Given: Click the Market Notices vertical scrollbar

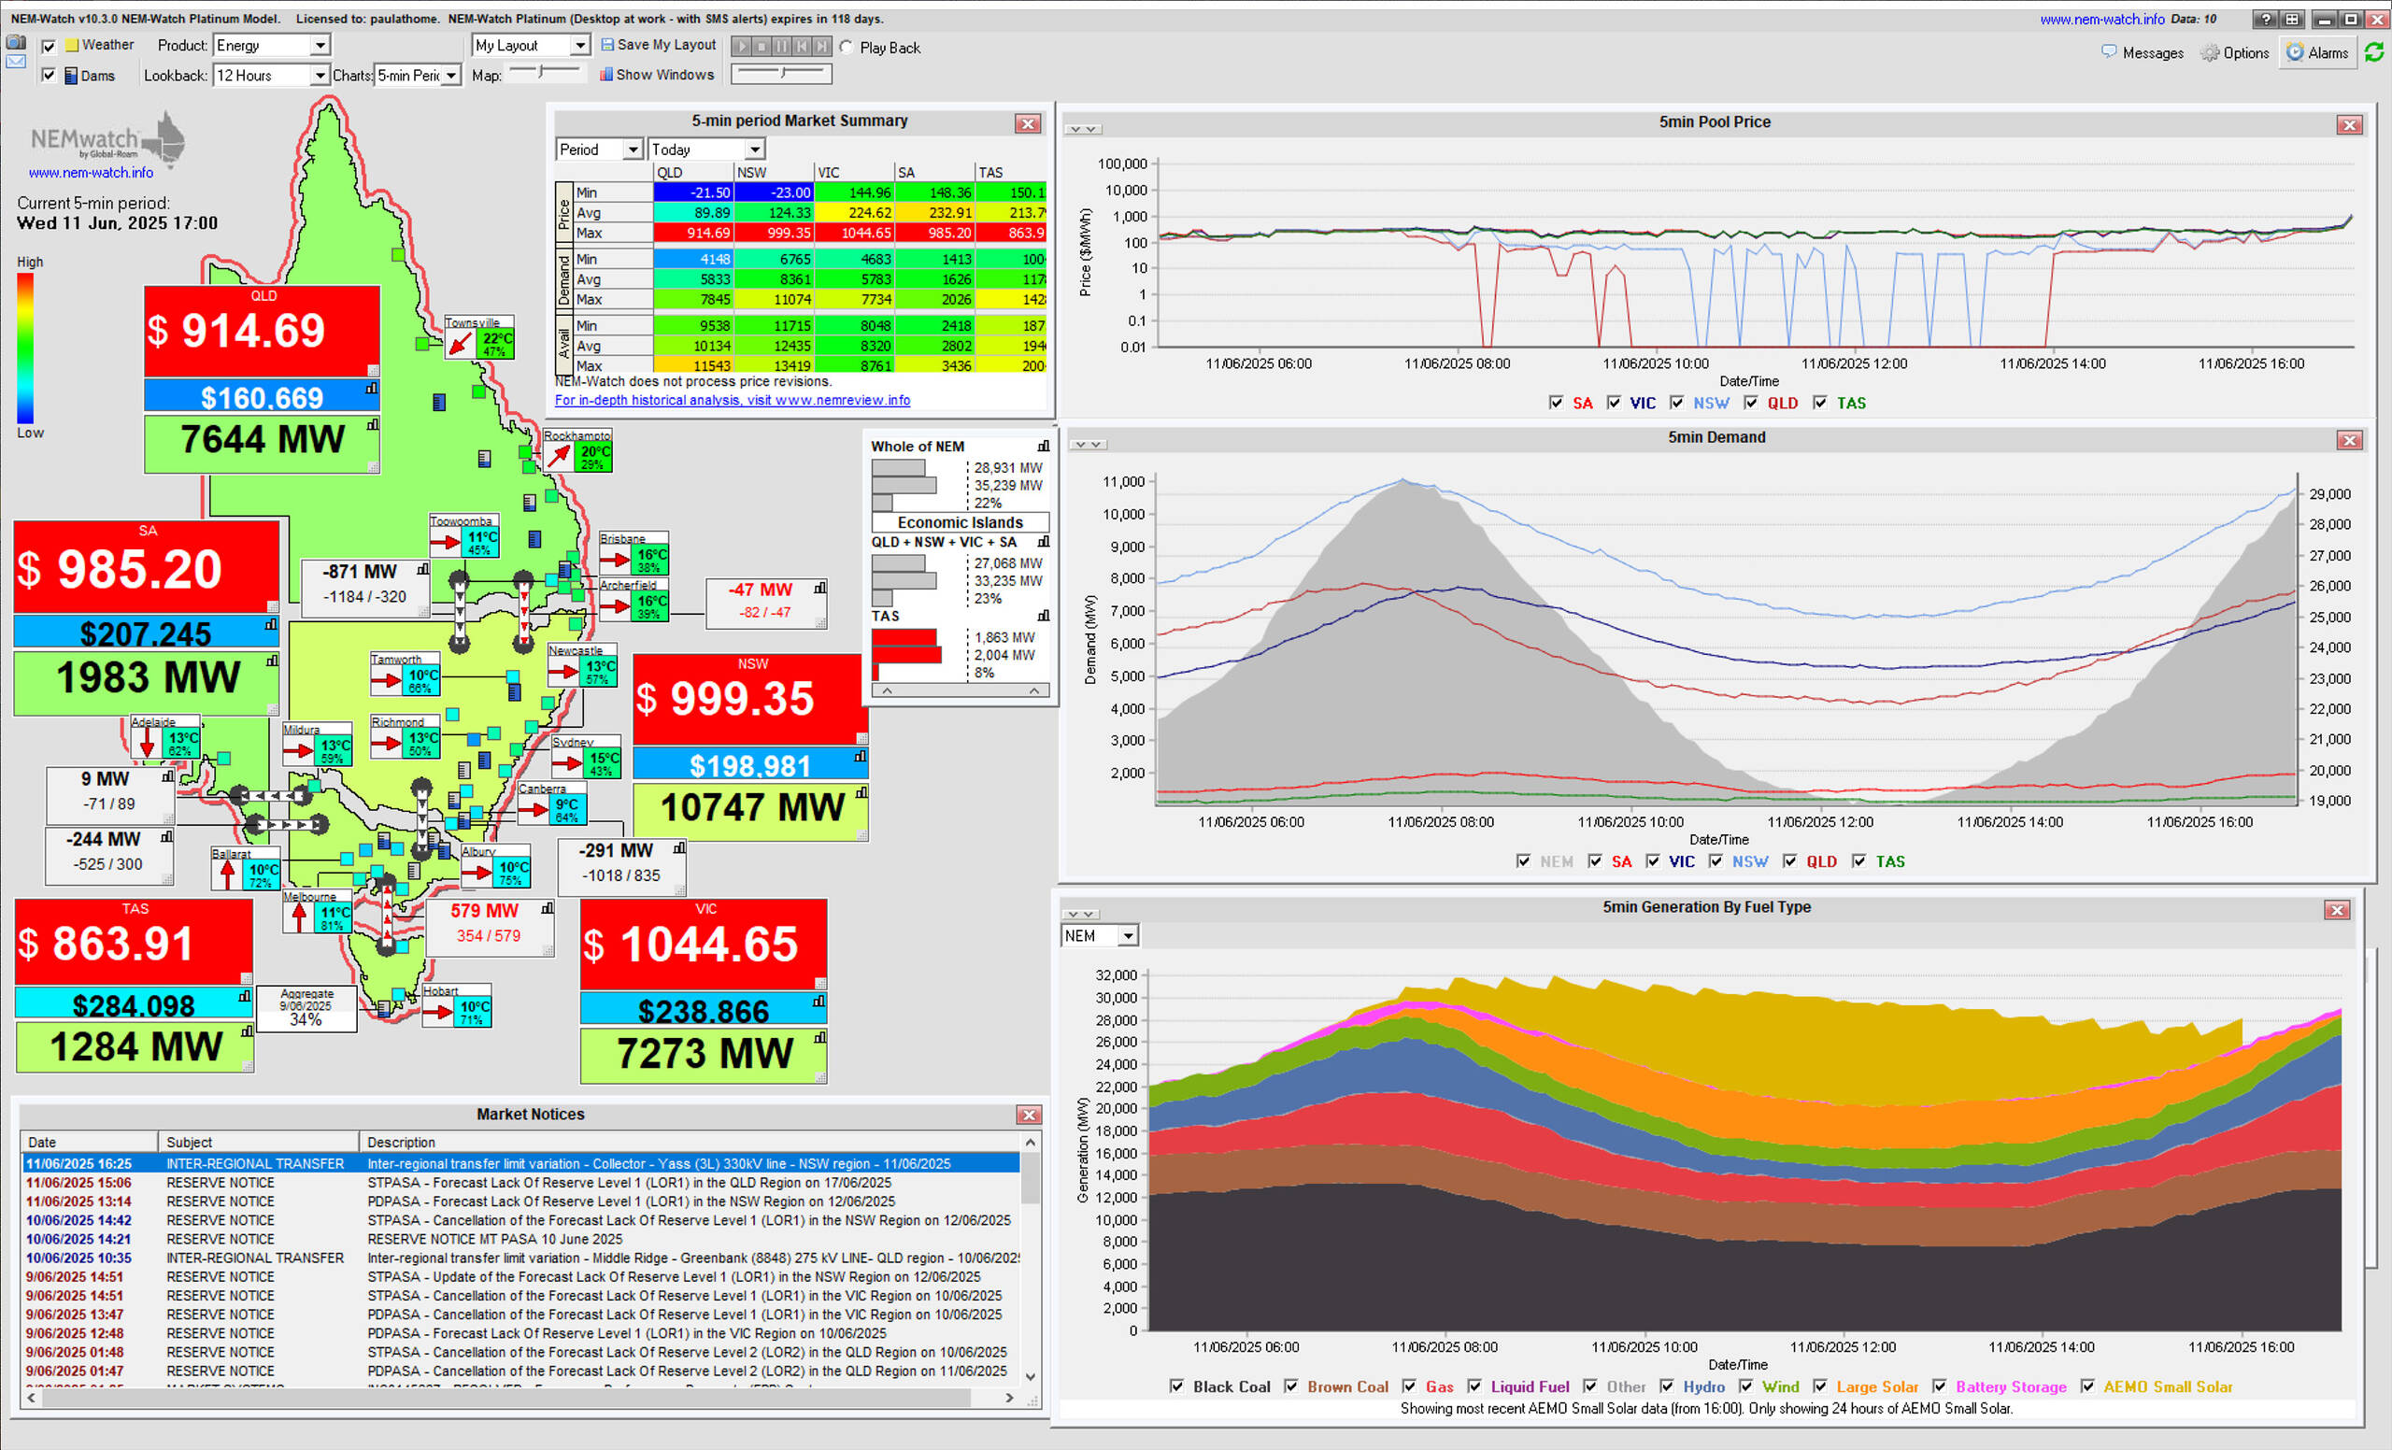Looking at the screenshot, I should [x=1031, y=1258].
